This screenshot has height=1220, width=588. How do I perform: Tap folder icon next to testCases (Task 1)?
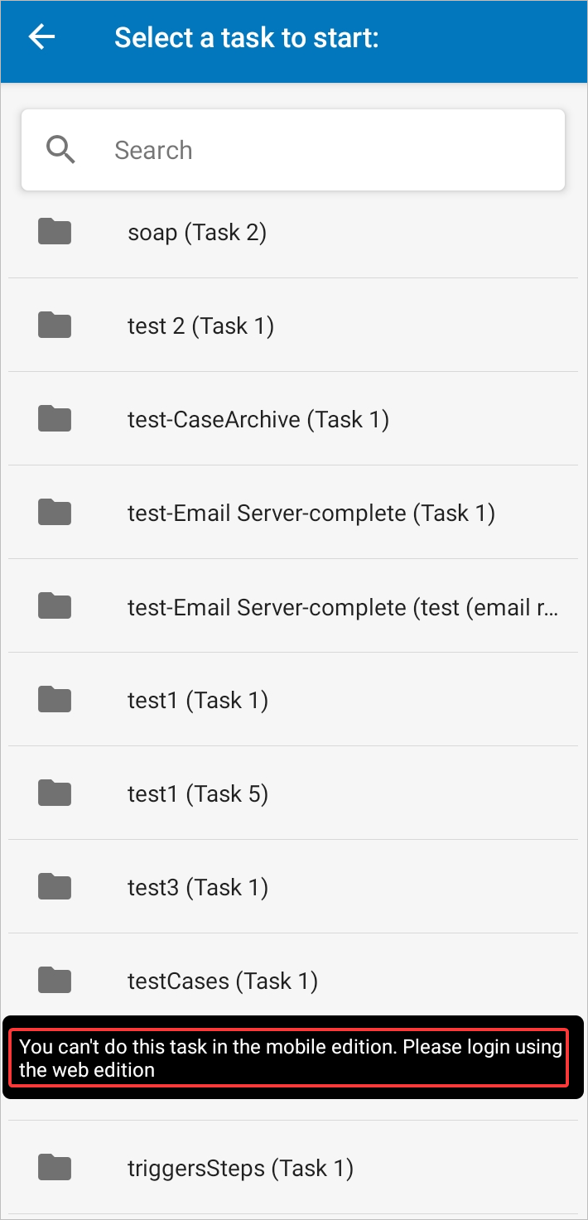click(x=55, y=981)
